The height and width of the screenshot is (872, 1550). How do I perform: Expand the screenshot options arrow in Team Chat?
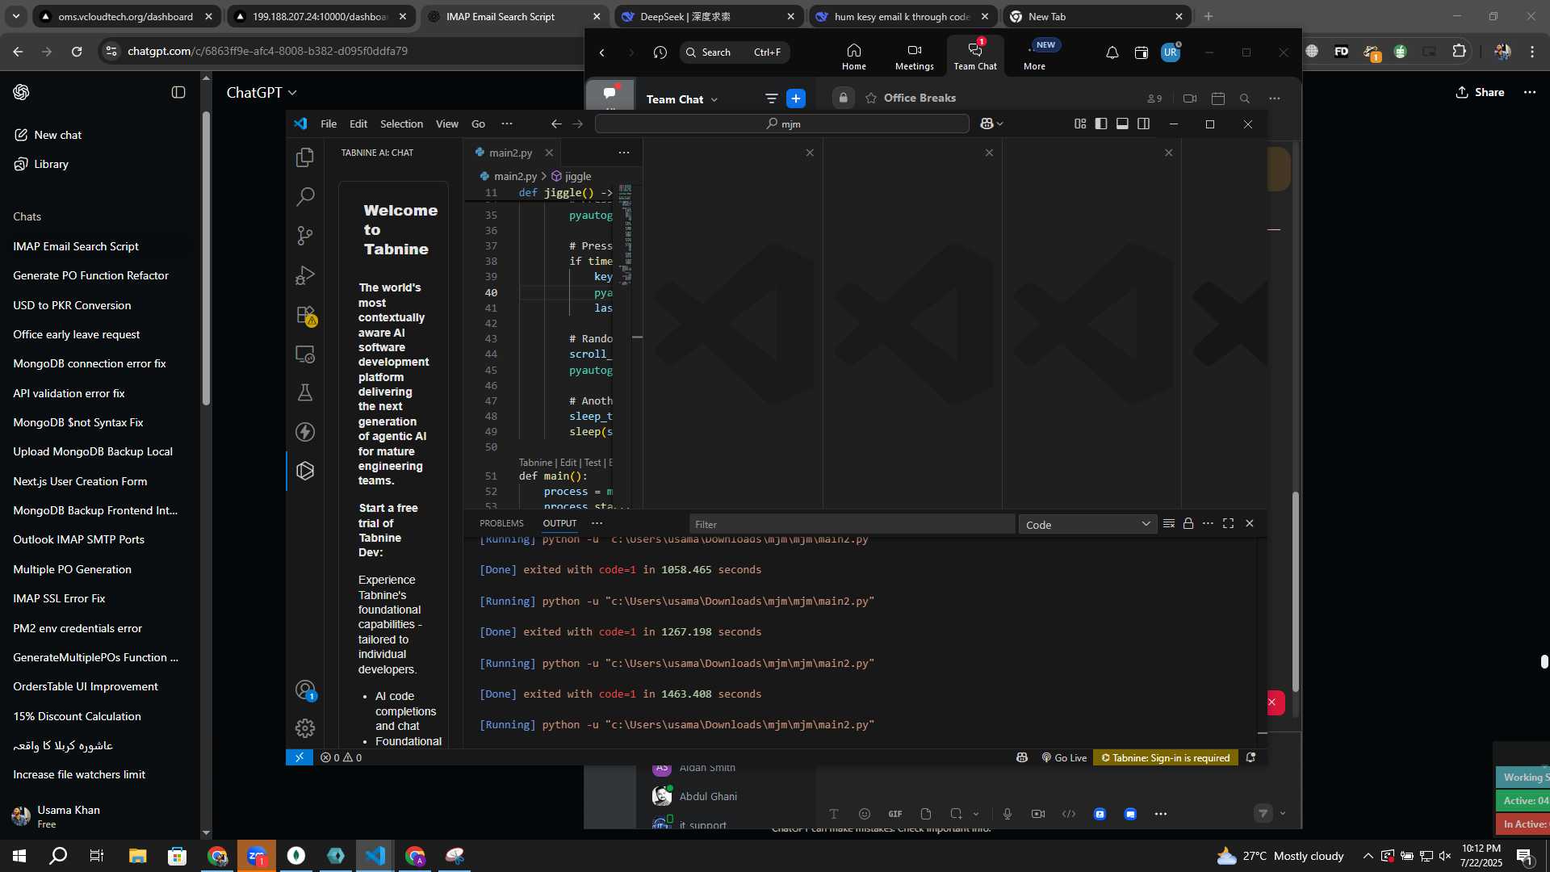pyautogui.click(x=976, y=814)
